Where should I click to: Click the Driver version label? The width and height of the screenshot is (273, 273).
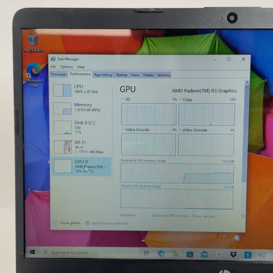pyautogui.click(x=204, y=216)
